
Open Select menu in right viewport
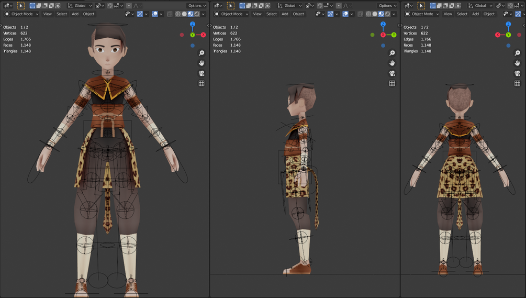[x=462, y=14]
